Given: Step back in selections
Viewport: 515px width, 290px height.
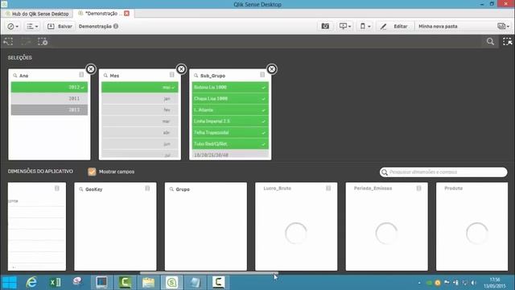Looking at the screenshot, I should tap(8, 41).
